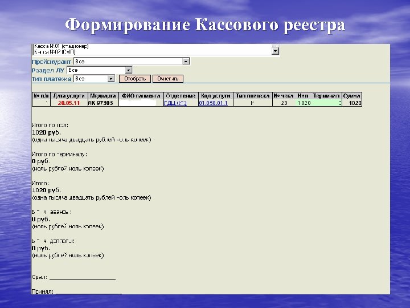The image size is (410, 308).
Task: Click the Очистить button
Action: (168, 79)
